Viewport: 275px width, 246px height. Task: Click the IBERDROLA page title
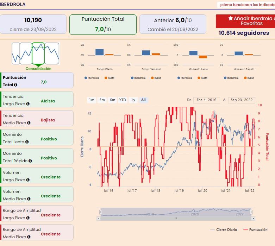pyautogui.click(x=13, y=4)
